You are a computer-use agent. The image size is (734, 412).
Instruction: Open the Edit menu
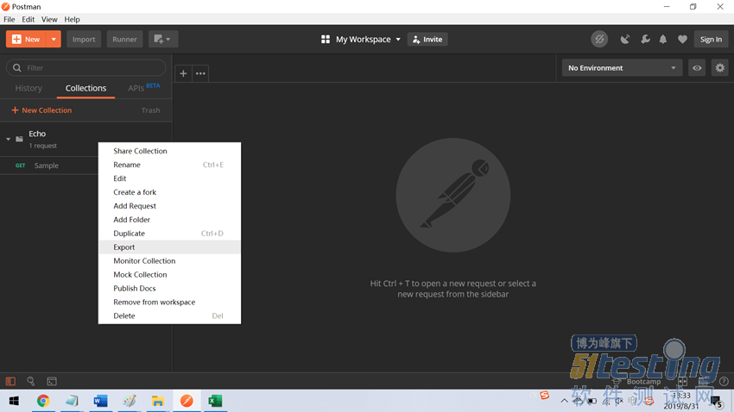28,19
